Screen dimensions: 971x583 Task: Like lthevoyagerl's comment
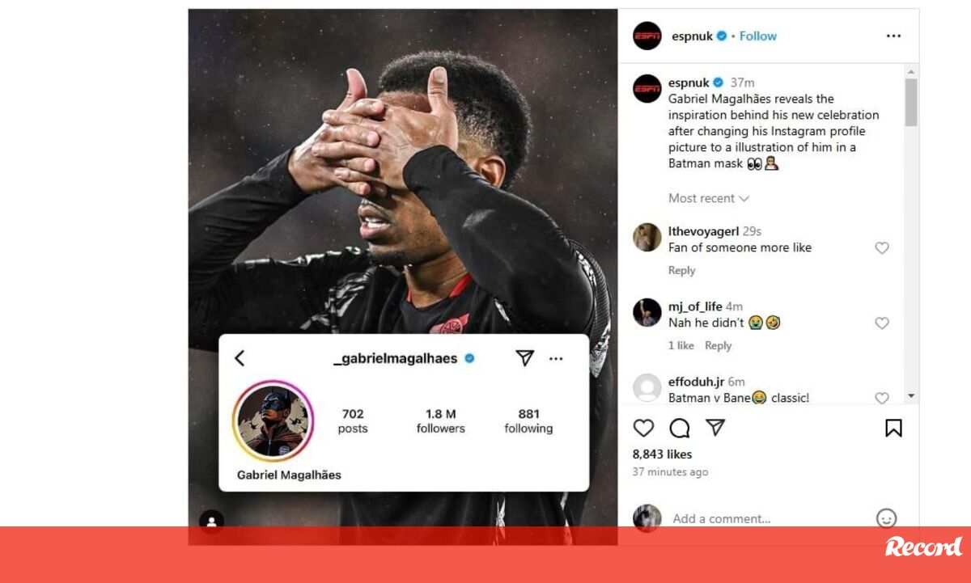882,248
